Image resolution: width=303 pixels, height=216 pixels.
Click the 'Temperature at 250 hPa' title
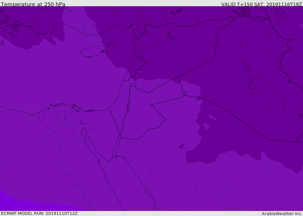(33, 4)
